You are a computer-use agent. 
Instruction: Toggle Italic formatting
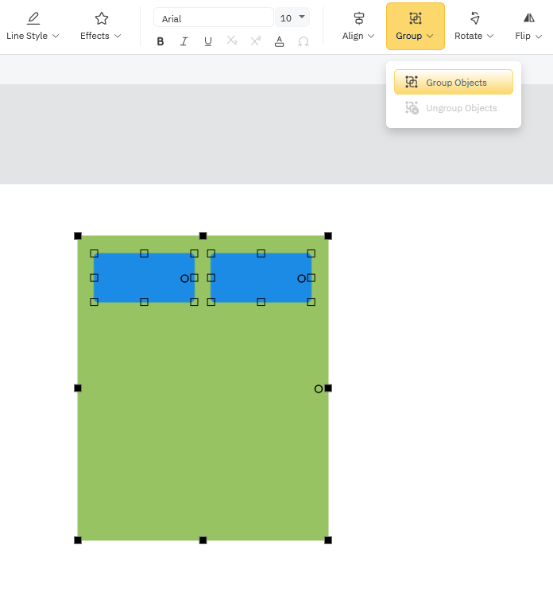tap(184, 41)
